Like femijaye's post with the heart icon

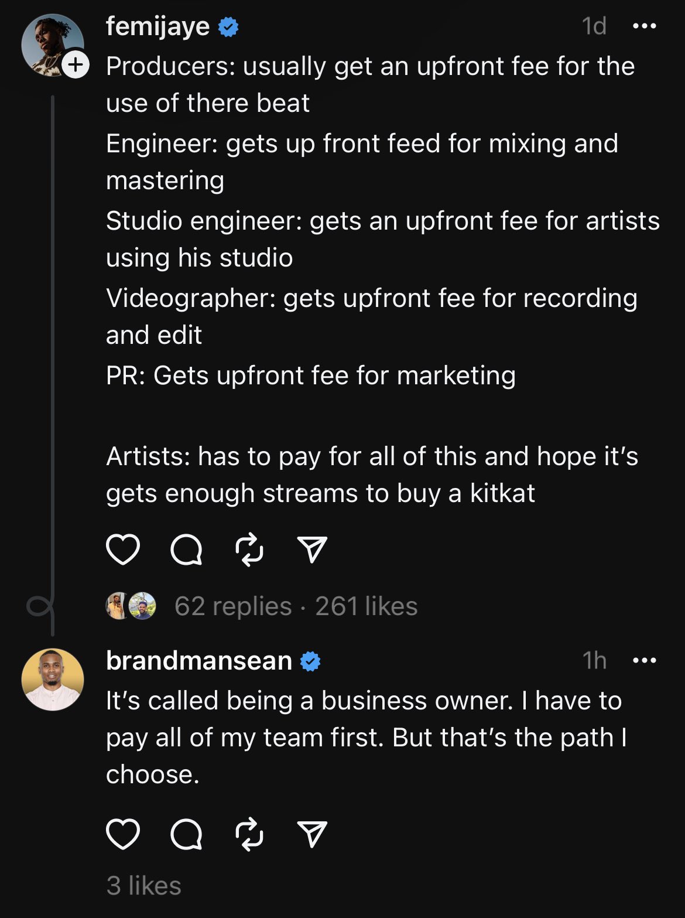click(x=123, y=550)
